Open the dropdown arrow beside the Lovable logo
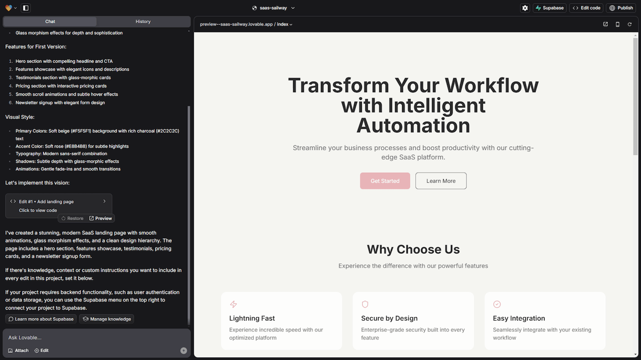The image size is (641, 360). 15,8
